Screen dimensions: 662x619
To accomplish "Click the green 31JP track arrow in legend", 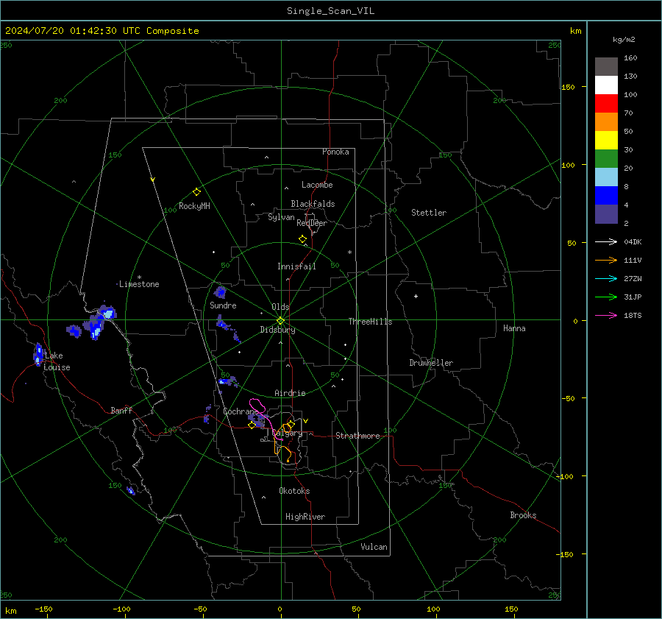I will pyautogui.click(x=606, y=297).
